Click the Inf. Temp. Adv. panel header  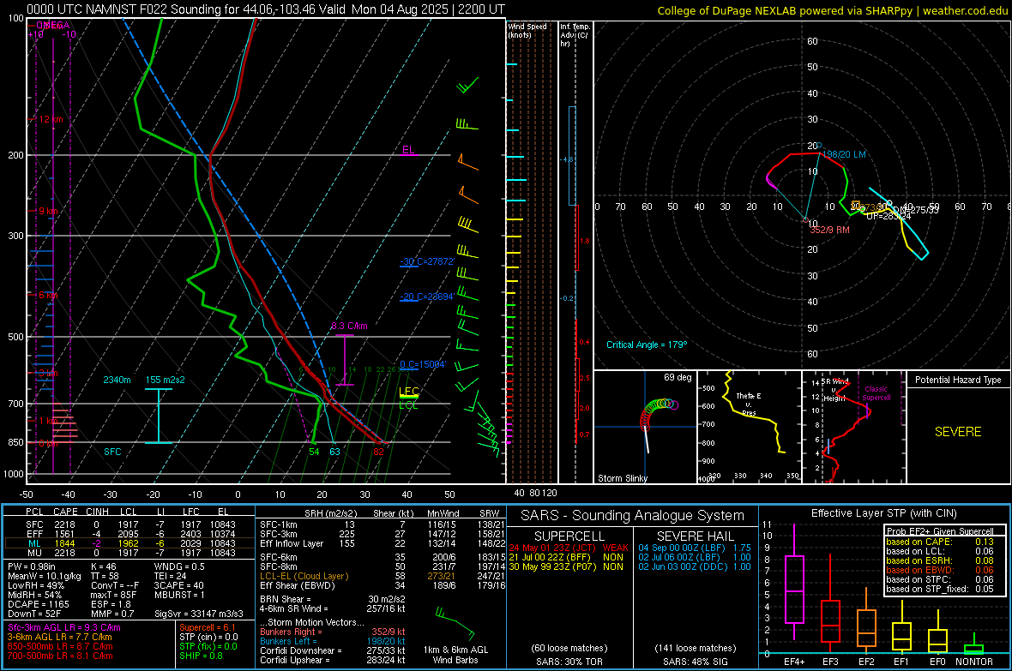click(575, 35)
